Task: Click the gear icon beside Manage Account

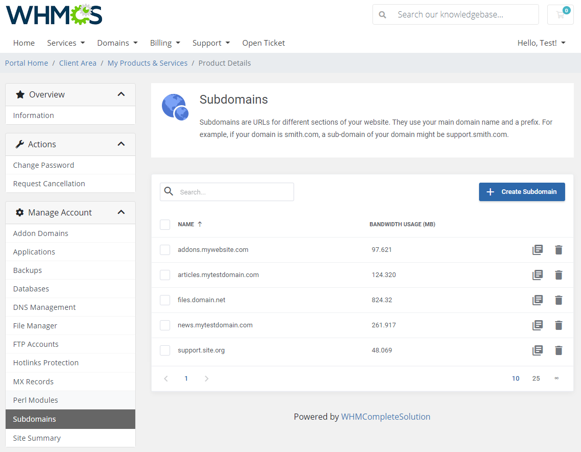Action: click(19, 212)
